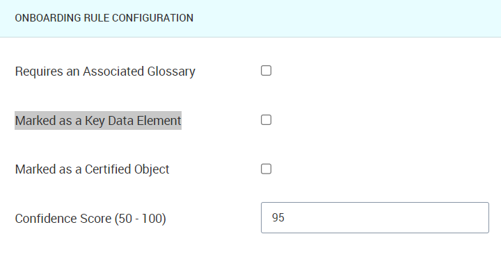
Task: Click the word Glossary in first label
Action: pyautogui.click(x=171, y=72)
